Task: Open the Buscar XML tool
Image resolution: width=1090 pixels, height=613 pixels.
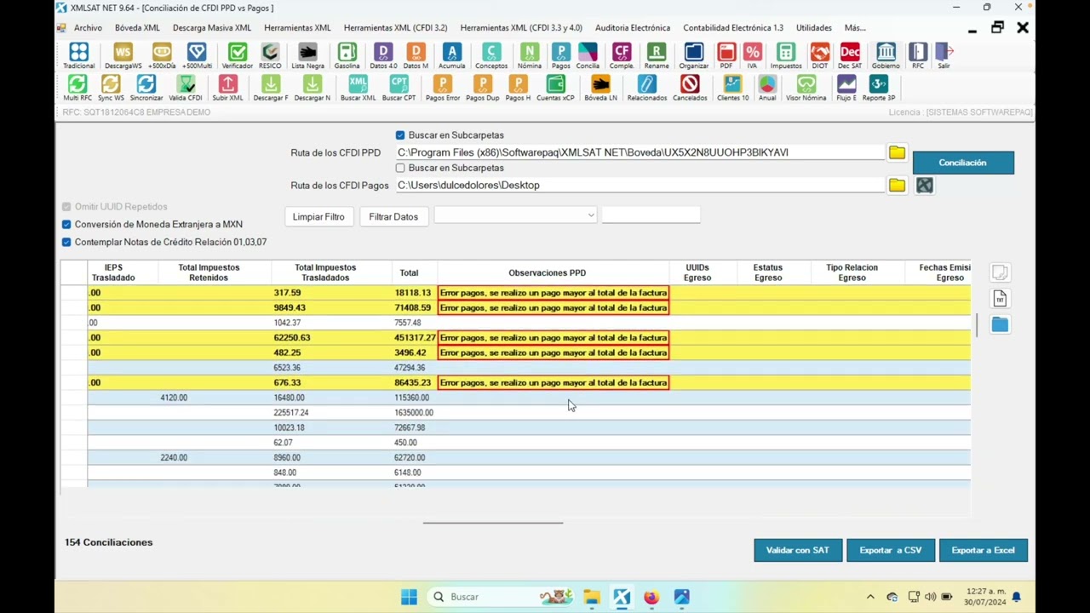Action: [358, 89]
